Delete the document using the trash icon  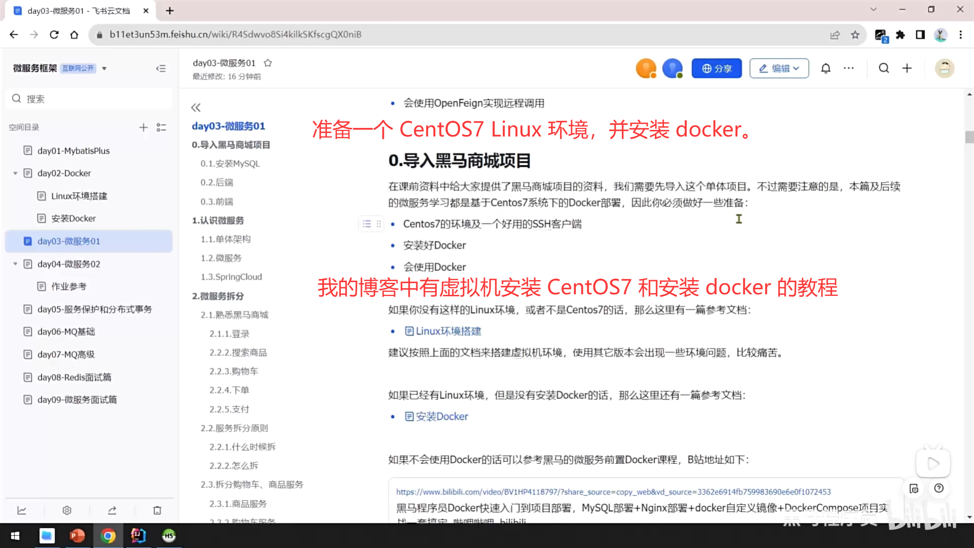(x=157, y=510)
